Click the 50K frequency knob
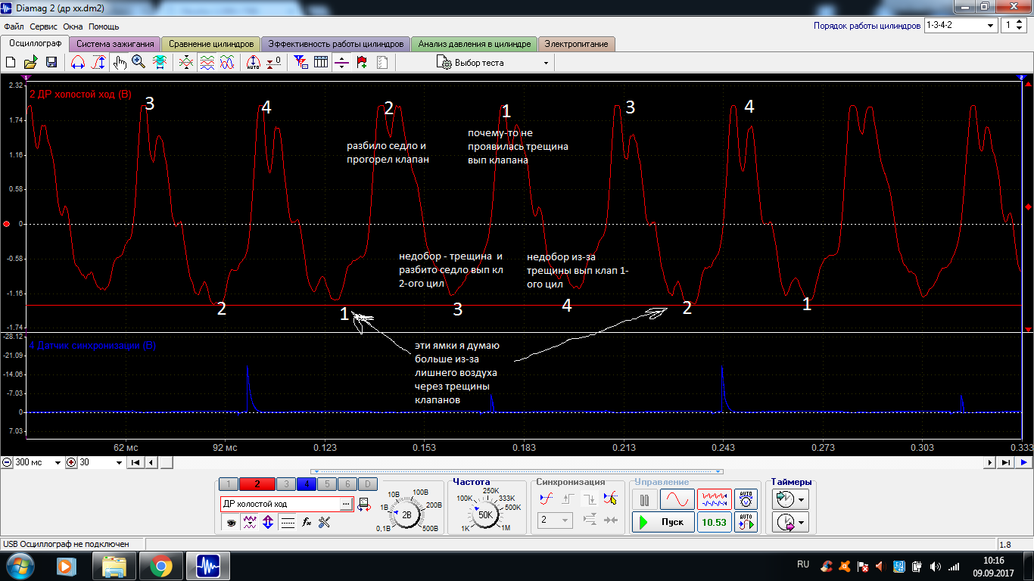1034x581 pixels. pos(485,514)
